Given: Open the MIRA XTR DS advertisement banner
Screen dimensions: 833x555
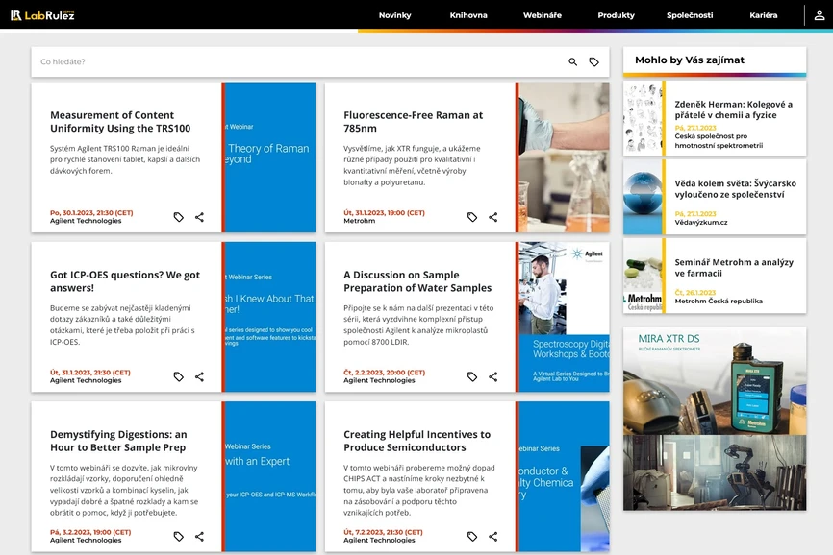Looking at the screenshot, I should [715, 381].
